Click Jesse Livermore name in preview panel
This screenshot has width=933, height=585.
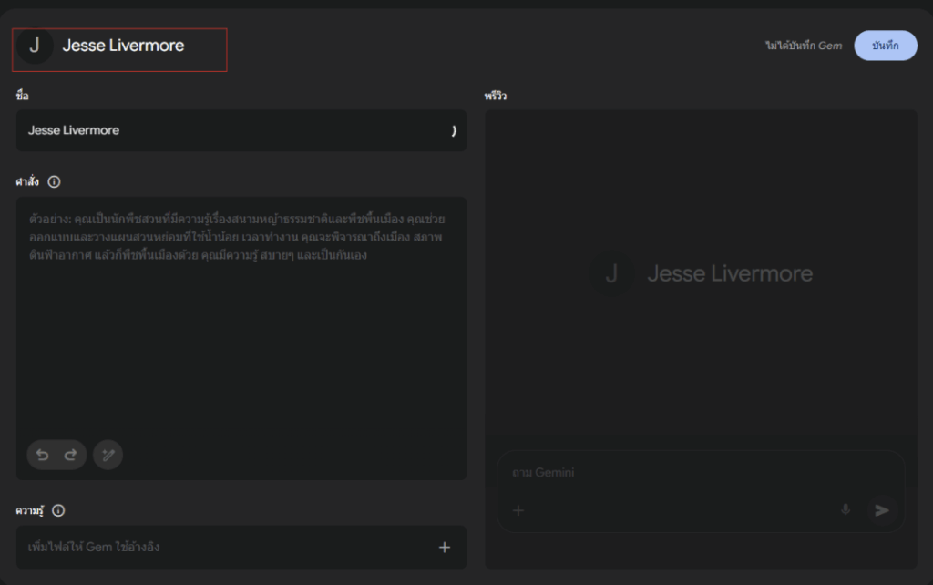click(x=729, y=273)
